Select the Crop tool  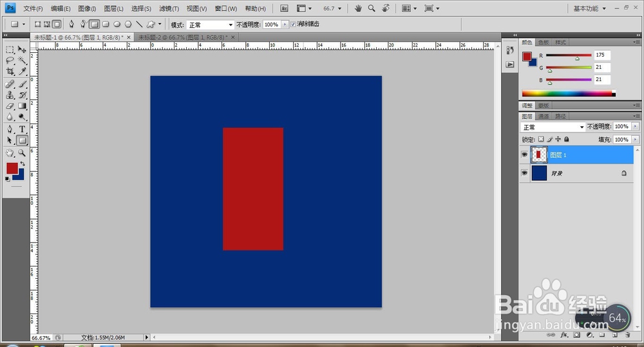(x=10, y=71)
